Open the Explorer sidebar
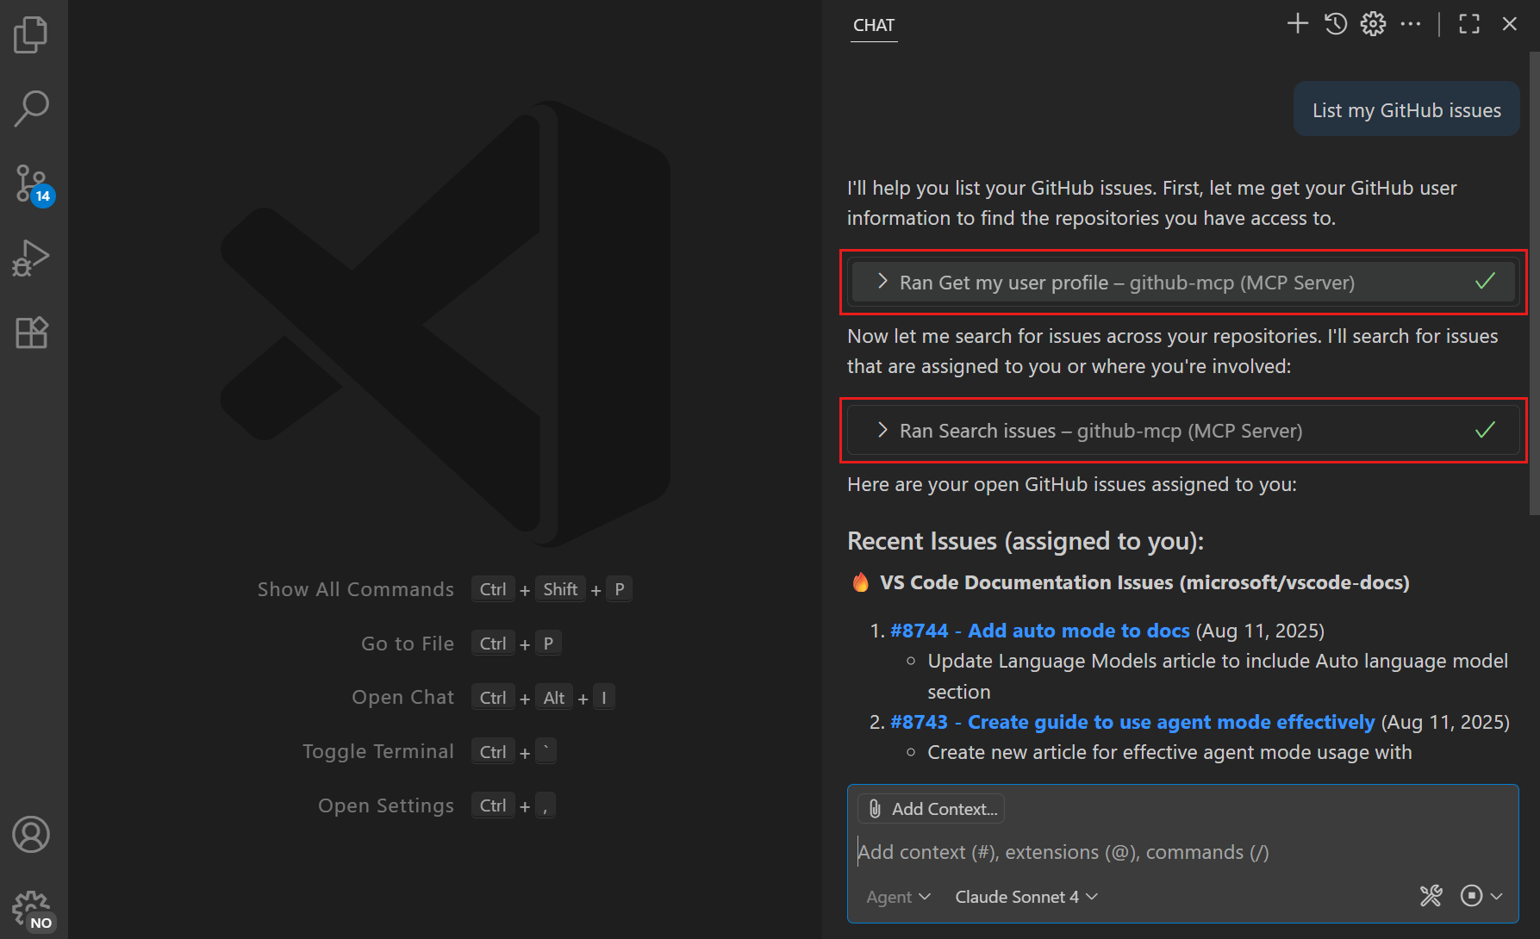1540x939 pixels. (x=32, y=34)
